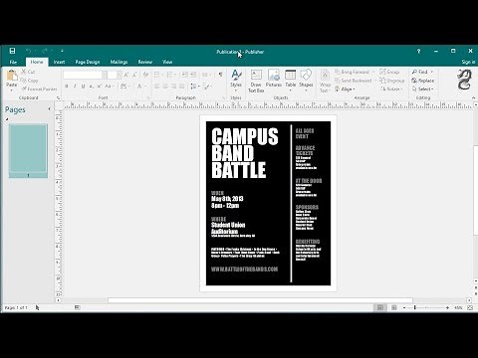Click Draw Text Box tool
478x358 pixels.
pos(256,81)
